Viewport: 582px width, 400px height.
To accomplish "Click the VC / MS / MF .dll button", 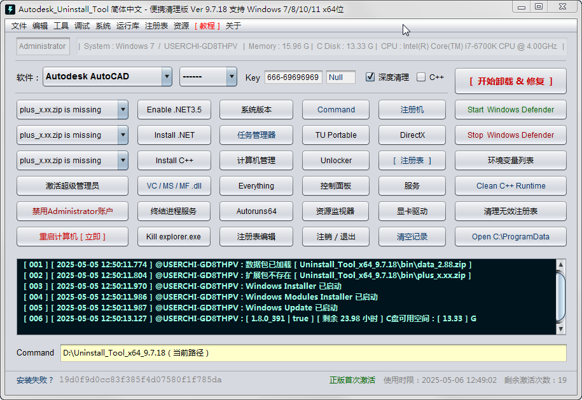I will [174, 185].
